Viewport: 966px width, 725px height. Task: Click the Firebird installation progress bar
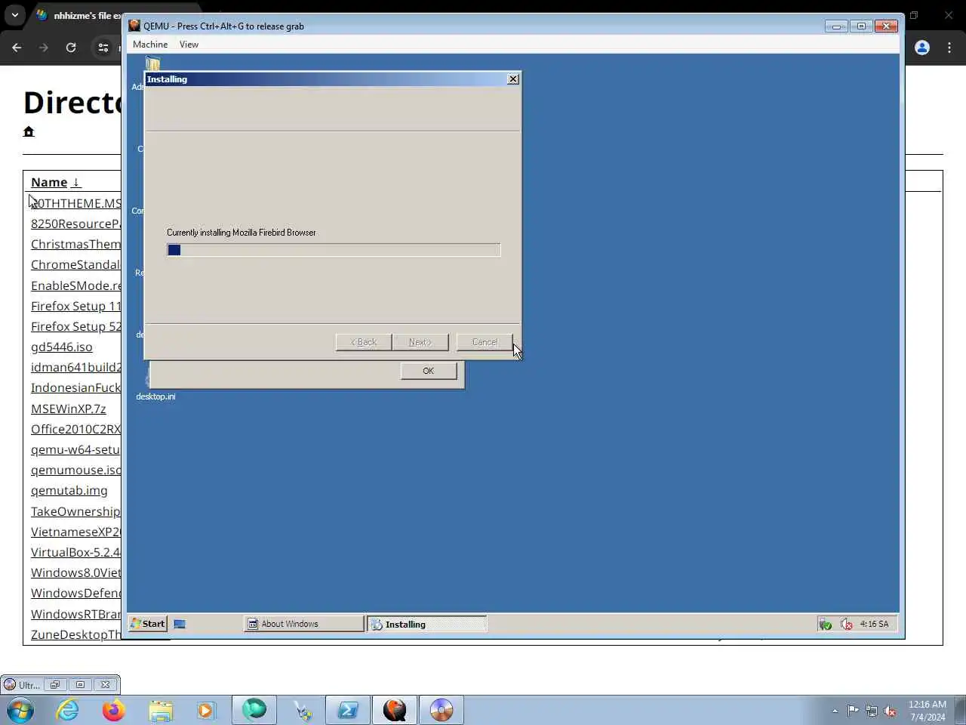334,250
